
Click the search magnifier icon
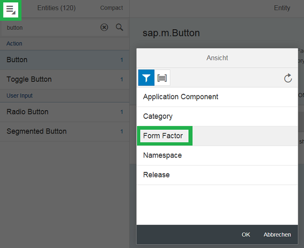[x=119, y=27]
